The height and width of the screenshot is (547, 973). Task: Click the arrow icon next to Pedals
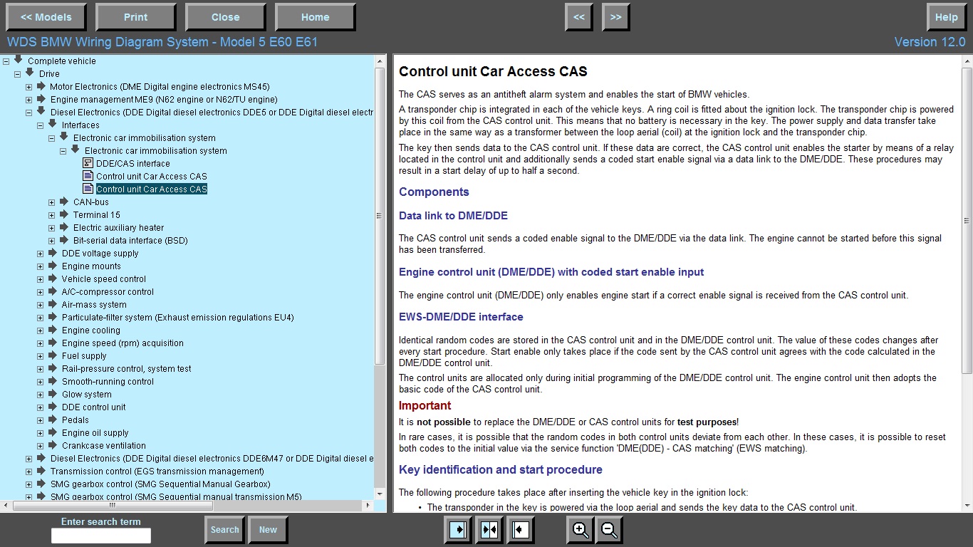53,419
